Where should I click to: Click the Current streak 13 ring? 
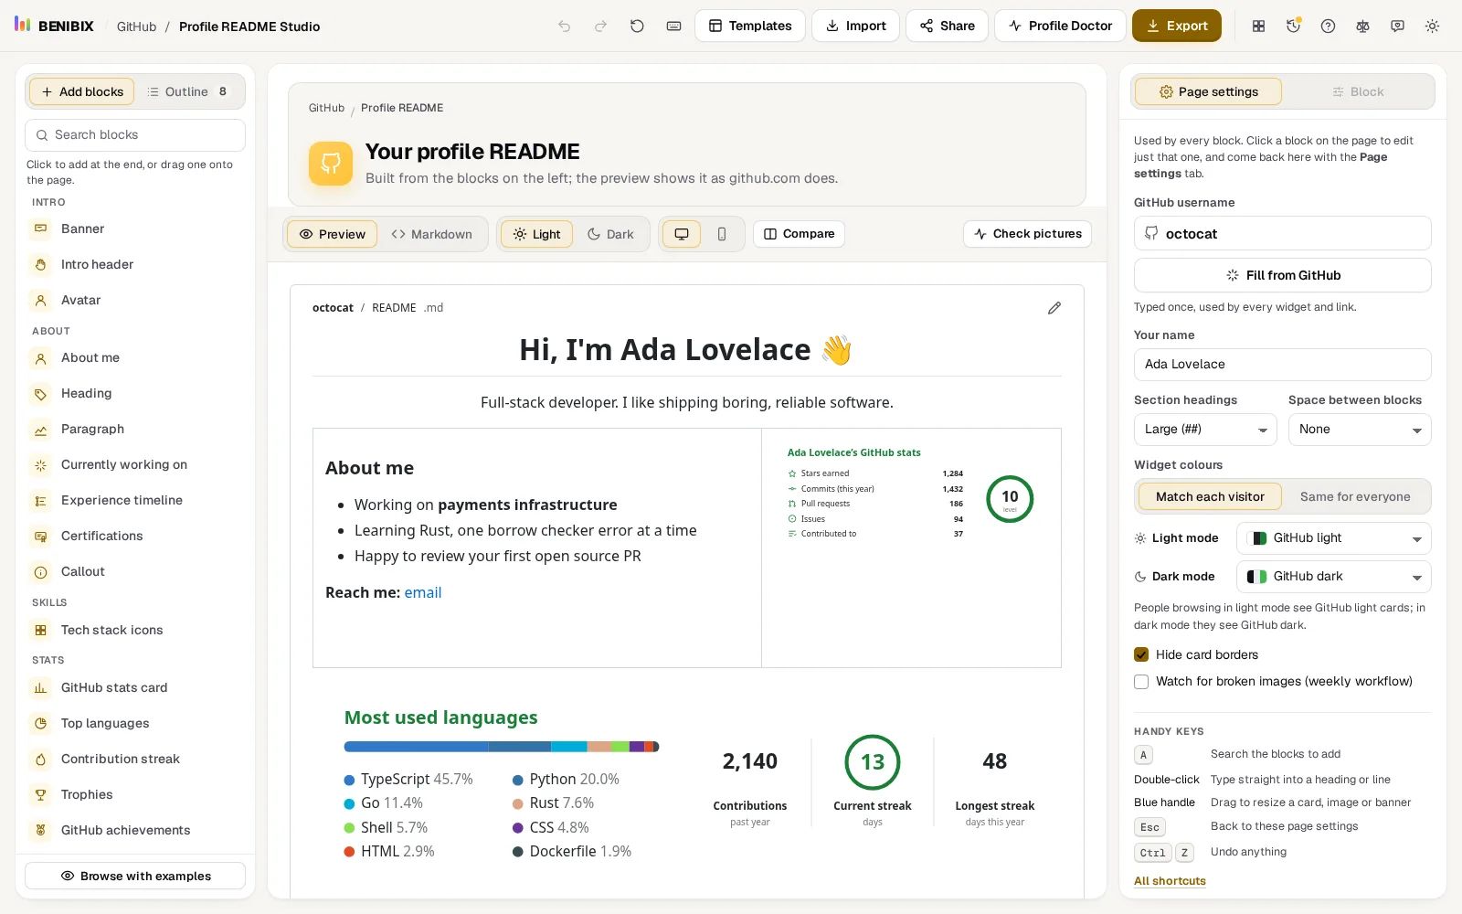pyautogui.click(x=873, y=762)
